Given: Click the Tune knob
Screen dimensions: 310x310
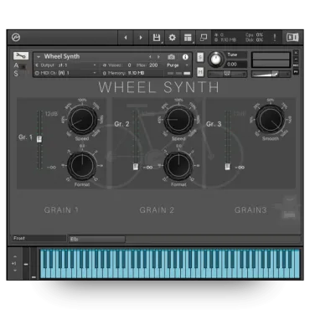Looking at the screenshot, I should (x=215, y=59).
